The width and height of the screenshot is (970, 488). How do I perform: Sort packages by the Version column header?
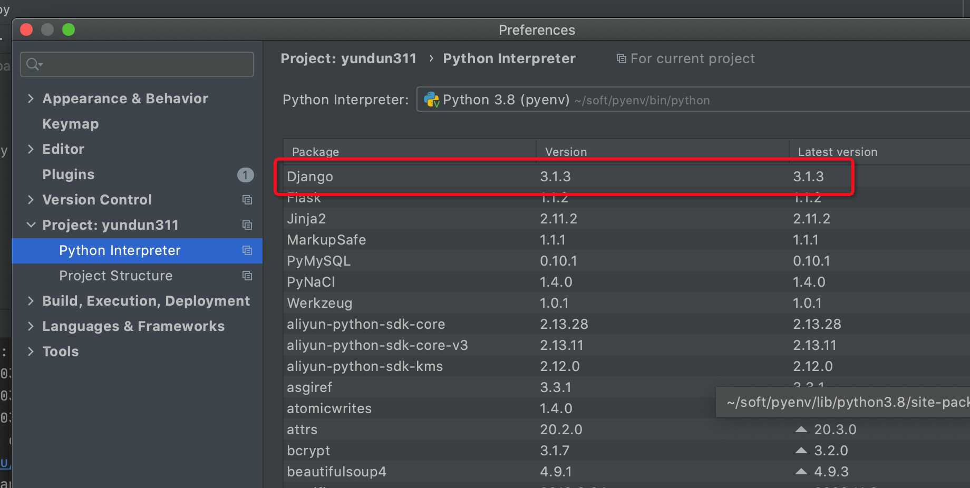pyautogui.click(x=566, y=152)
